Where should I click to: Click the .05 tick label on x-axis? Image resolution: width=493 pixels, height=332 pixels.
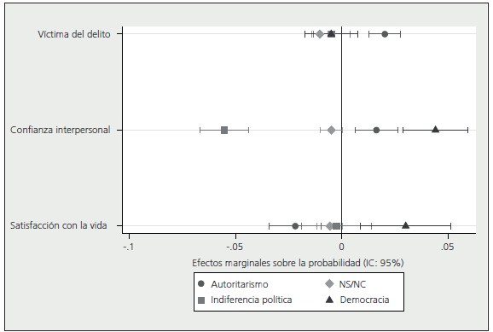click(x=448, y=247)
